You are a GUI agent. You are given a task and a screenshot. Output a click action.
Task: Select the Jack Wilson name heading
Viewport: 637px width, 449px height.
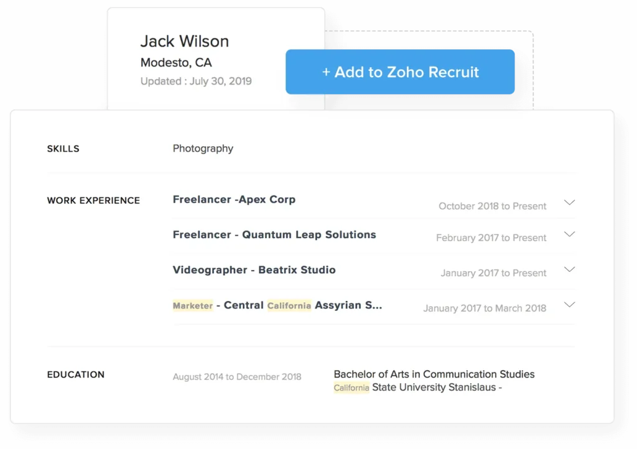tap(184, 41)
